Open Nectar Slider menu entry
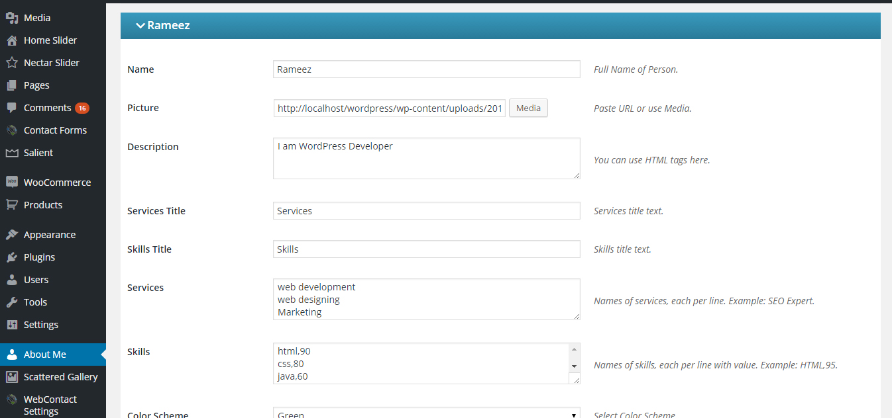The height and width of the screenshot is (418, 892). coord(53,63)
